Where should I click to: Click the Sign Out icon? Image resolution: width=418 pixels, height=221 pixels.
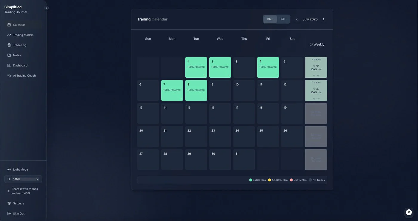pos(9,214)
